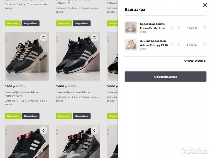Remove Adidas Retropy F2 Hi from order
Image resolution: width=211 pixels, height=158 pixels.
pos(205,44)
